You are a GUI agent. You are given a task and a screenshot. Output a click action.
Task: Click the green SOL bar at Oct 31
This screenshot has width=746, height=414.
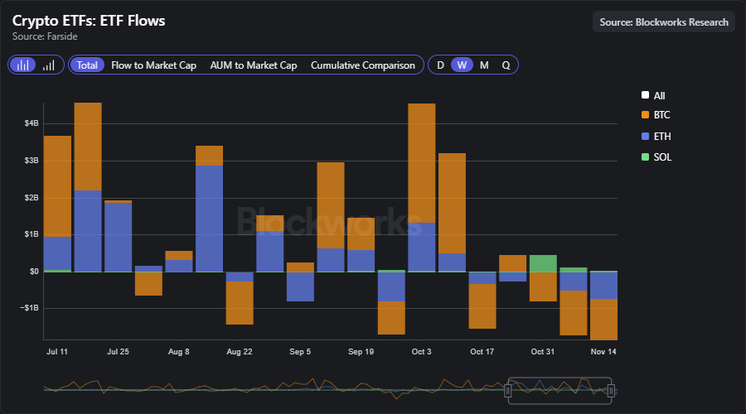(543, 263)
